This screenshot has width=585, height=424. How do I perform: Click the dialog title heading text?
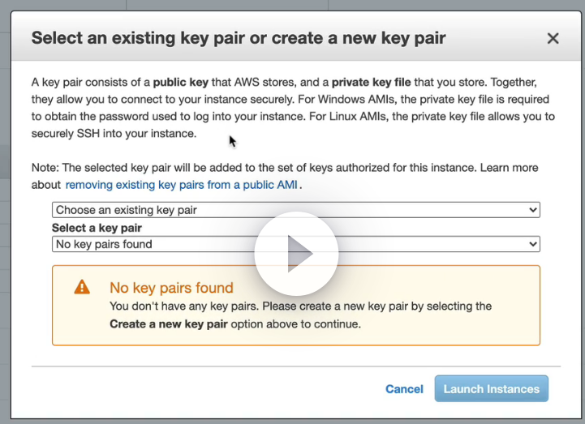pyautogui.click(x=238, y=38)
